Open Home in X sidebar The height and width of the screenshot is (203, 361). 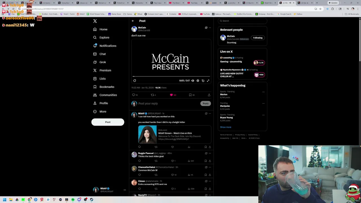click(x=100, y=29)
